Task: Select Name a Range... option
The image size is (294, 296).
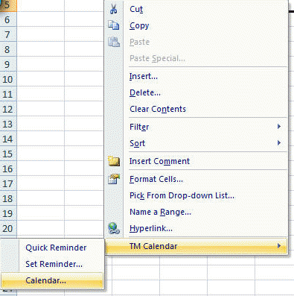Action: (x=160, y=212)
